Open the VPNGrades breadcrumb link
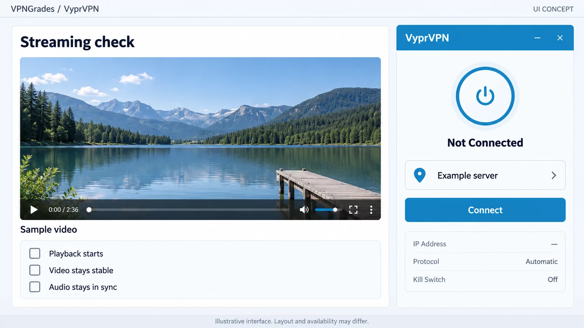Image resolution: width=584 pixels, height=328 pixels. tap(33, 9)
